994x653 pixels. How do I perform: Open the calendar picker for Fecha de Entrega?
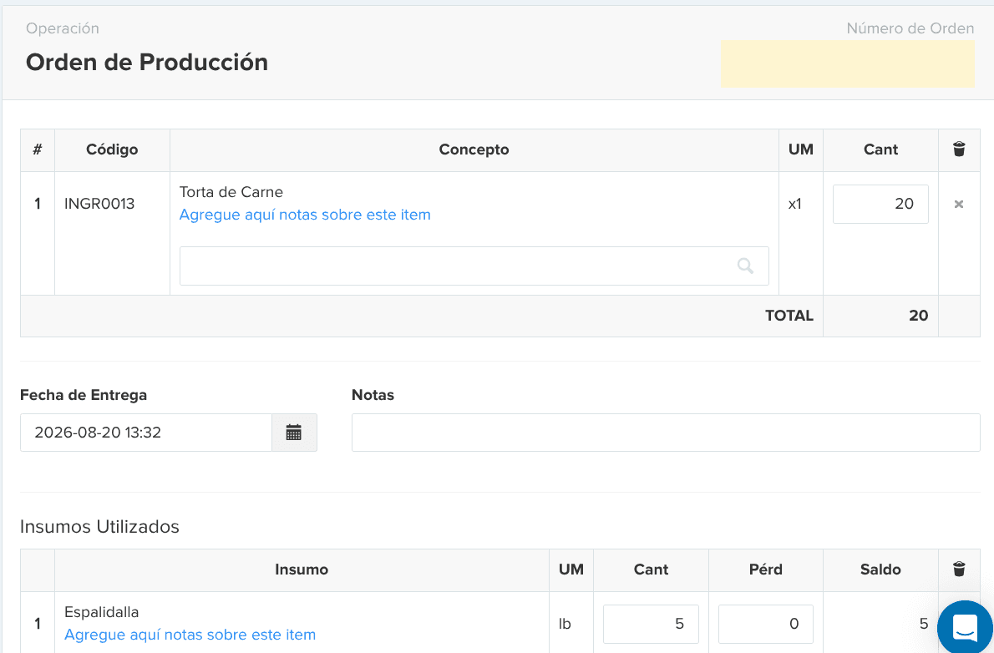click(293, 433)
